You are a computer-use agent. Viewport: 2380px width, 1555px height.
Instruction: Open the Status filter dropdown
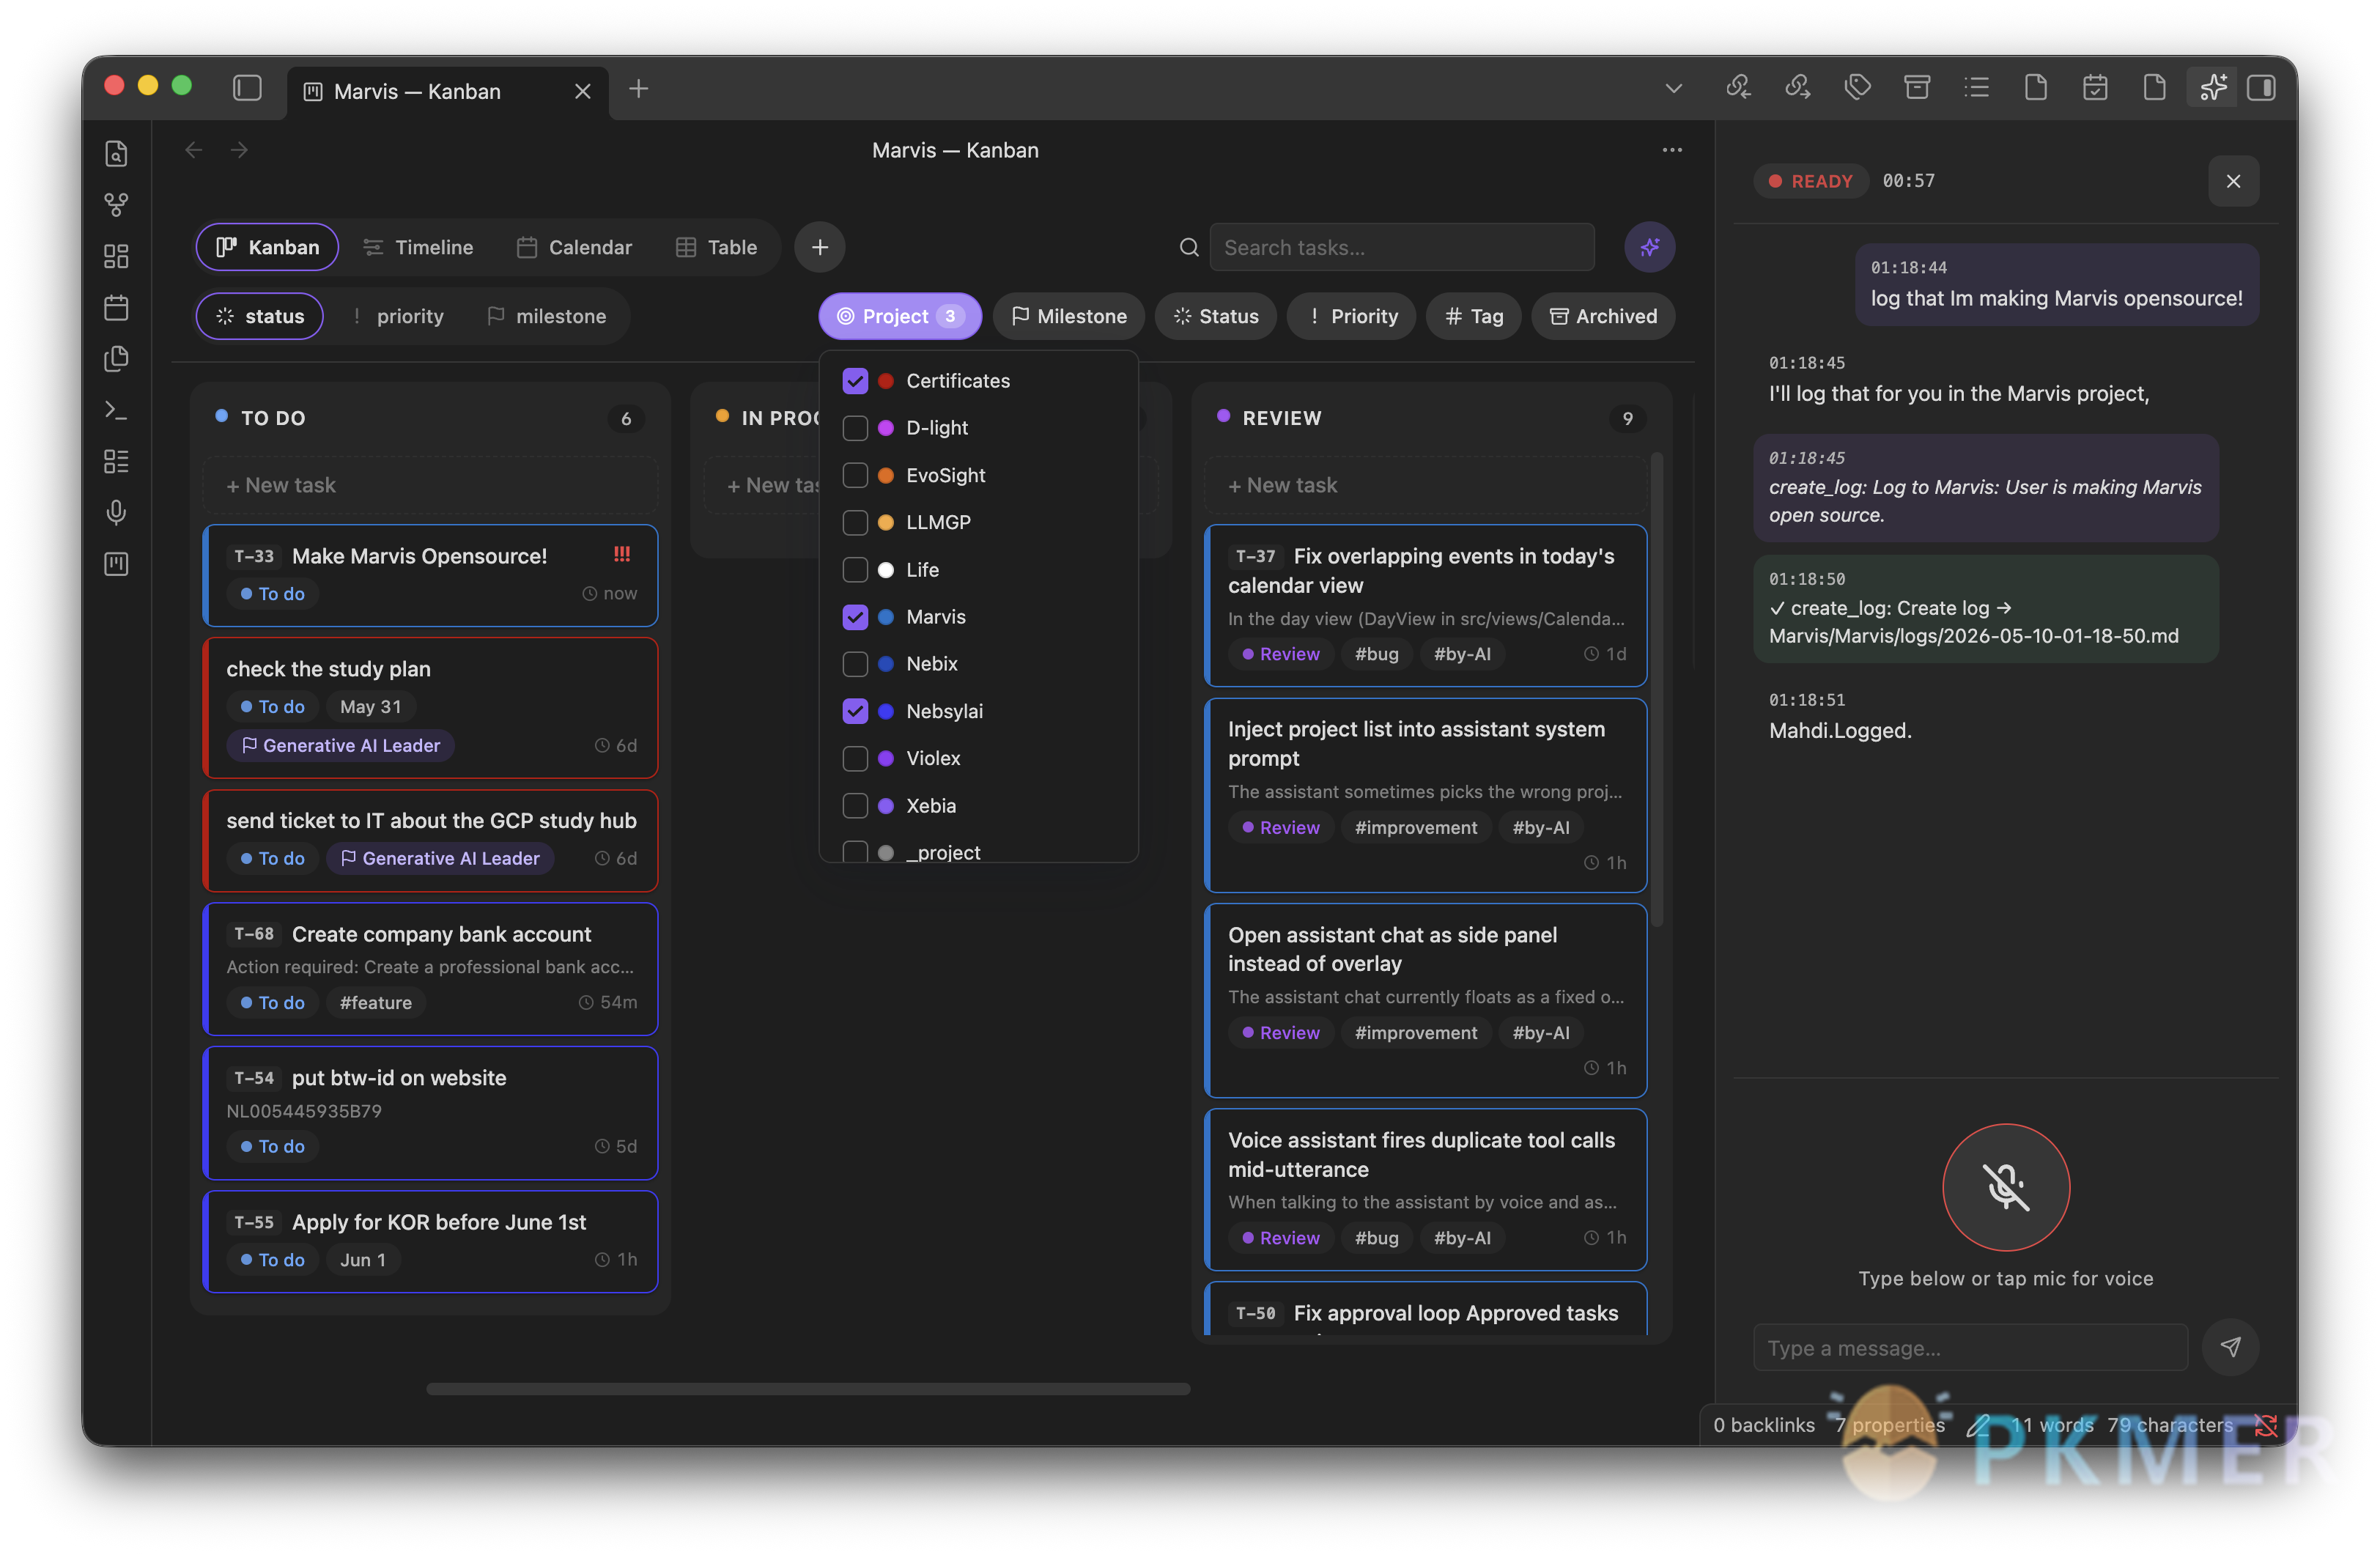tap(1215, 316)
